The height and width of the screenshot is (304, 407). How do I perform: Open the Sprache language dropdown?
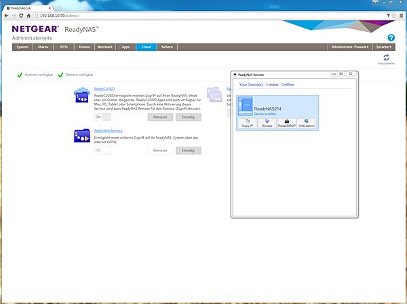384,47
